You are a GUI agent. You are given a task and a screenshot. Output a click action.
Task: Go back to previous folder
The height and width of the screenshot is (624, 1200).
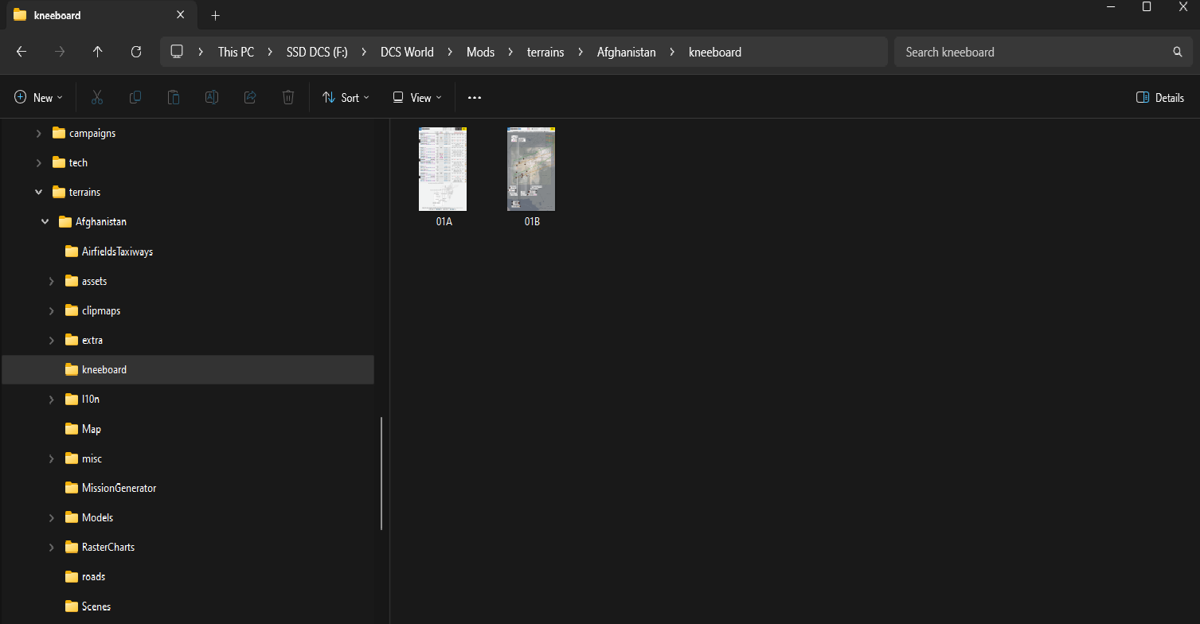(x=21, y=52)
